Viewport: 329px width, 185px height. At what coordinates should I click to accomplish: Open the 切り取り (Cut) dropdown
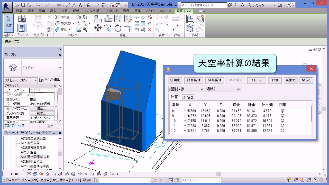pos(74,23)
